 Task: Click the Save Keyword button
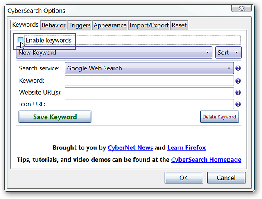pyautogui.click(x=55, y=117)
